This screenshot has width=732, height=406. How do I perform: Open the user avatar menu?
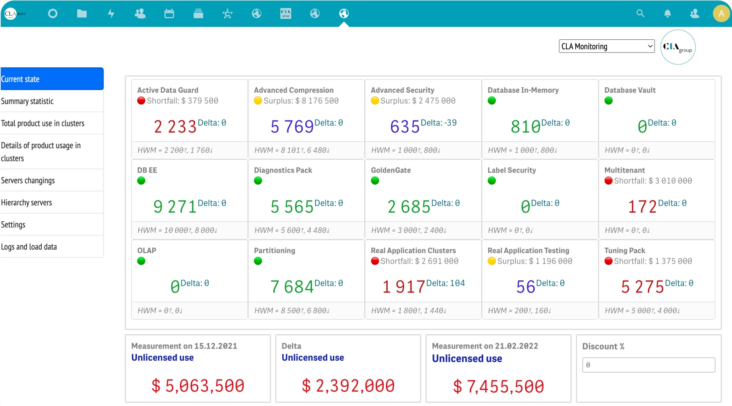721,14
